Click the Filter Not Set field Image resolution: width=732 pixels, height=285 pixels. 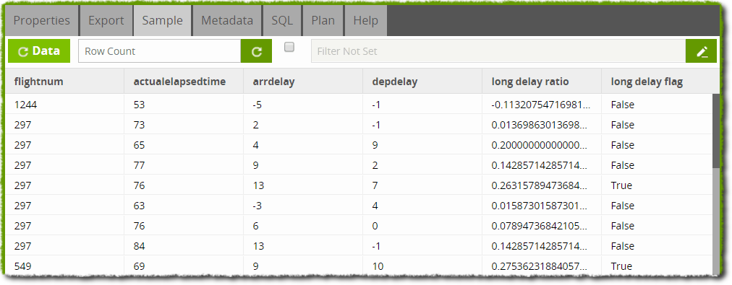pyautogui.click(x=498, y=51)
